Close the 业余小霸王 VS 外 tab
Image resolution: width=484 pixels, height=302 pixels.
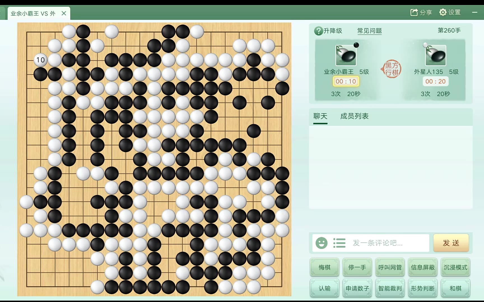point(64,13)
